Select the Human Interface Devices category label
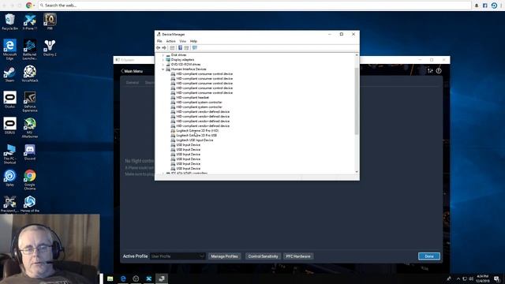 click(x=189, y=69)
